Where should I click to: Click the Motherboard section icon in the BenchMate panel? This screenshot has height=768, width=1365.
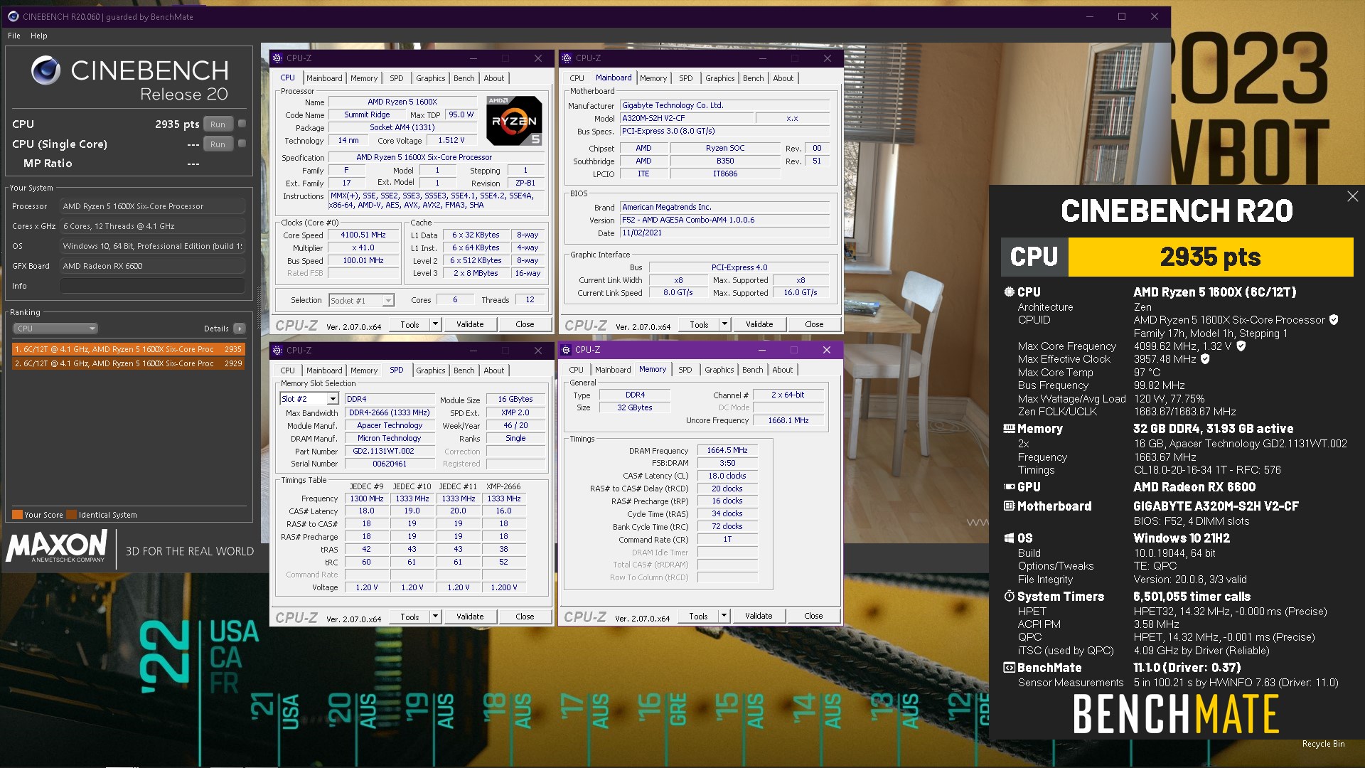click(x=1009, y=506)
